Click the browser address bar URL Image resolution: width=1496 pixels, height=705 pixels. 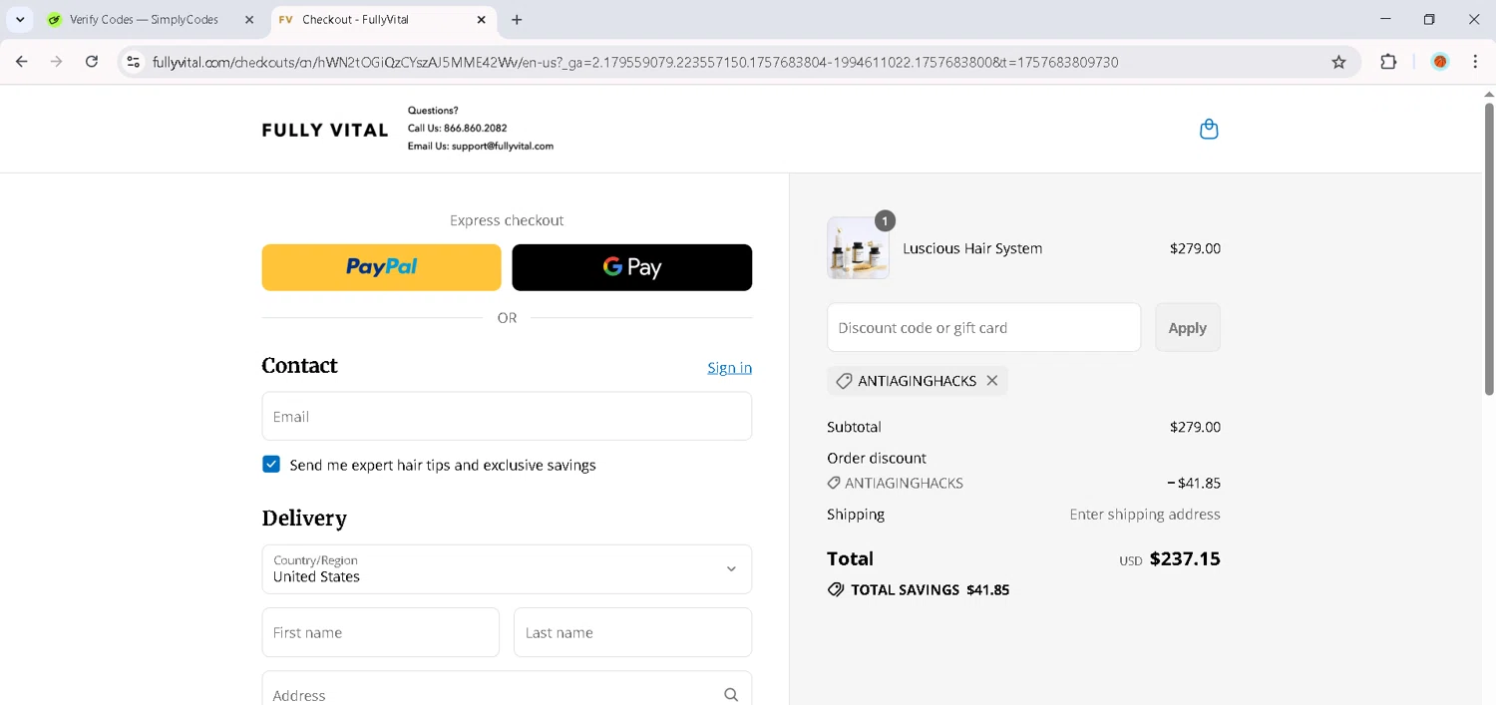635,62
